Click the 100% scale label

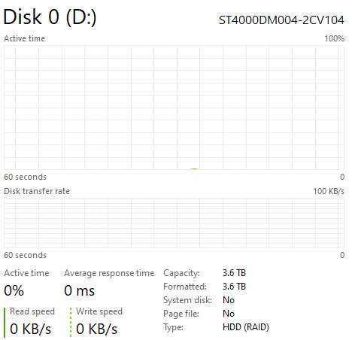tap(335, 38)
